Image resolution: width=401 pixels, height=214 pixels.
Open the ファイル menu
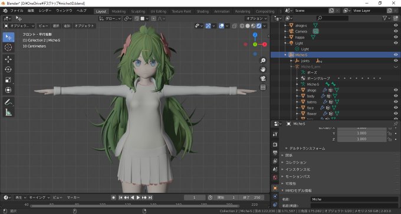pos(17,11)
